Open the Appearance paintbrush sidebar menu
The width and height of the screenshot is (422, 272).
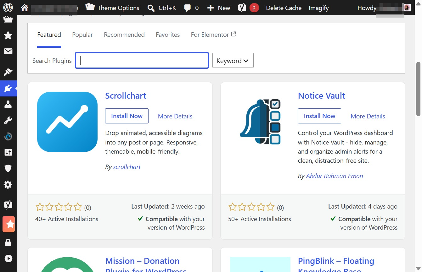click(8, 72)
